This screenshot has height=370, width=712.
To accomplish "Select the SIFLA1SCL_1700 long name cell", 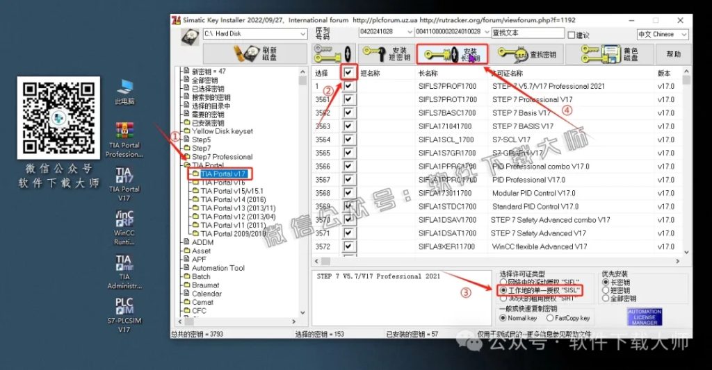I will point(446,140).
